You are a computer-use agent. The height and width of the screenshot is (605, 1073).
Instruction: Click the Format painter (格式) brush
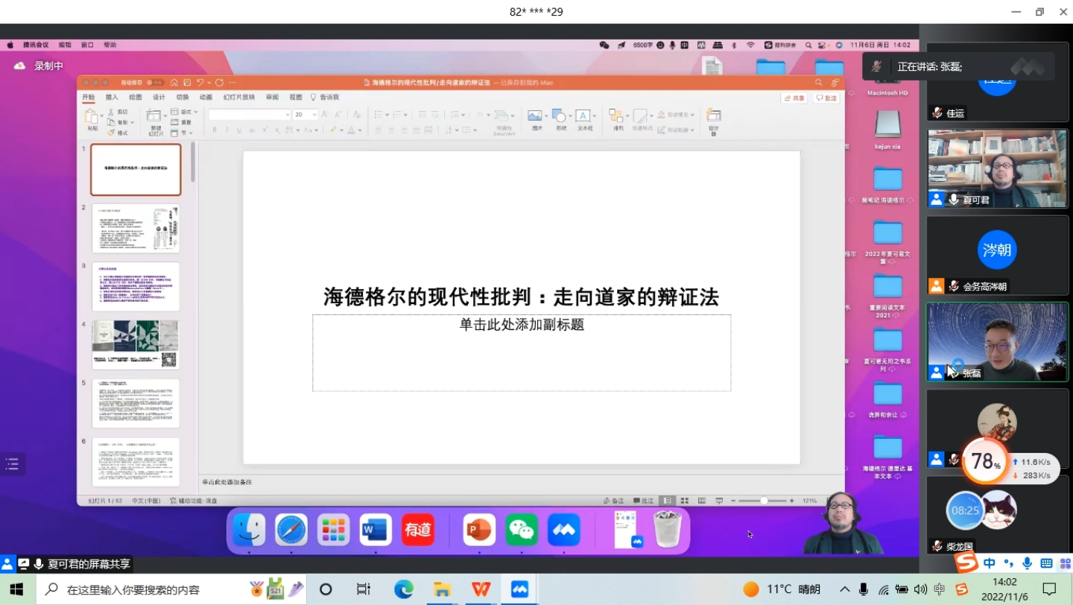point(111,133)
